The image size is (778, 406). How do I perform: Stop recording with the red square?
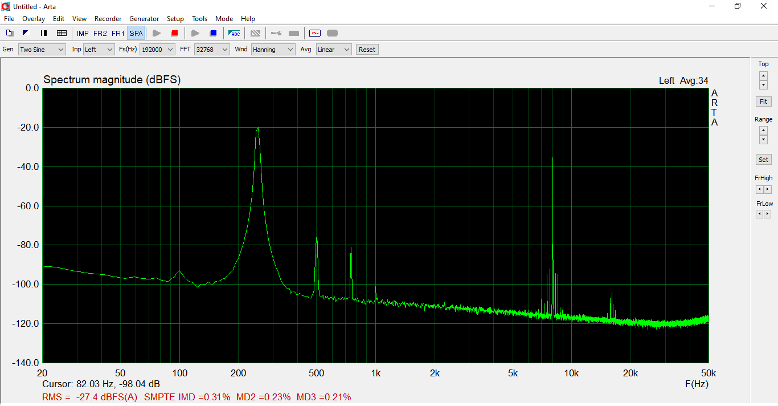[x=175, y=33]
